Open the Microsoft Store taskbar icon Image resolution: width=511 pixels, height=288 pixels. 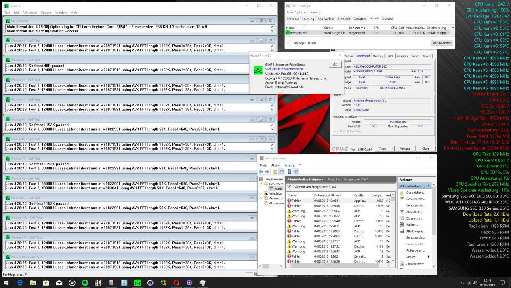click(46, 283)
